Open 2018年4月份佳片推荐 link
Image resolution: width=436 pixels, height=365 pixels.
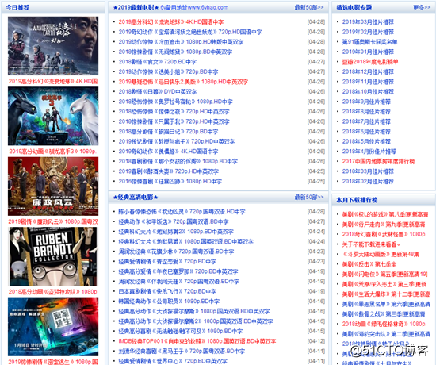pos(369,152)
